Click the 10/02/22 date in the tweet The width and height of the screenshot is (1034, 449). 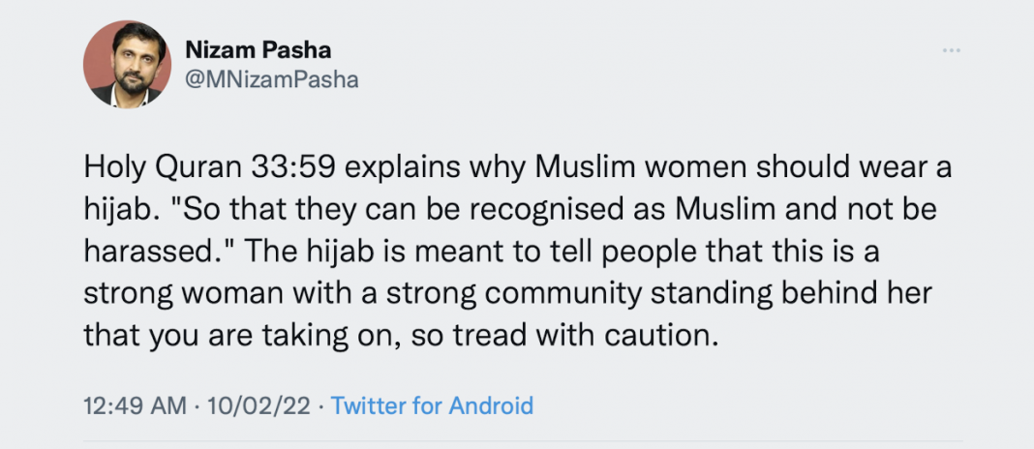pos(252,405)
